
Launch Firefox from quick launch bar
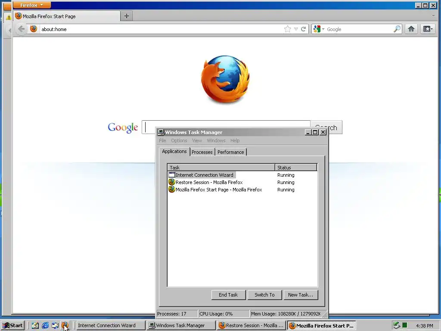click(x=65, y=325)
